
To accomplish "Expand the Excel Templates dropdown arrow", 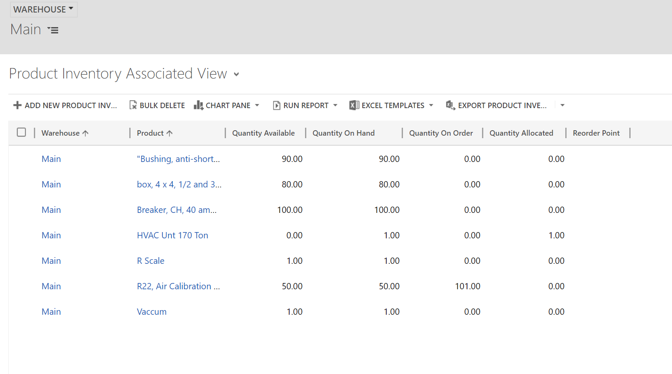I will coord(431,105).
